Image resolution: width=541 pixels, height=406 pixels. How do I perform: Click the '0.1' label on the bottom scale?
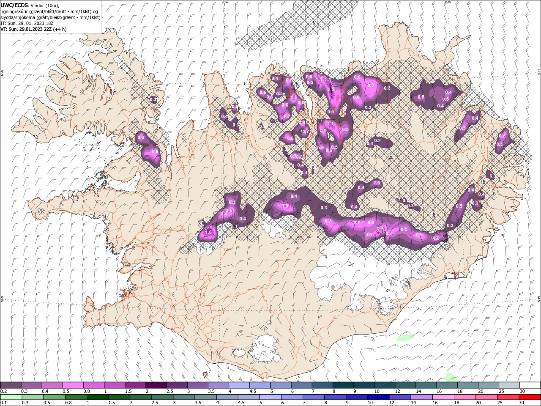[3, 403]
